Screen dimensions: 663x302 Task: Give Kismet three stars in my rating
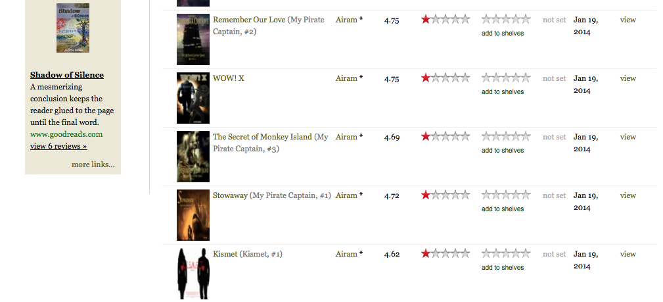point(506,253)
